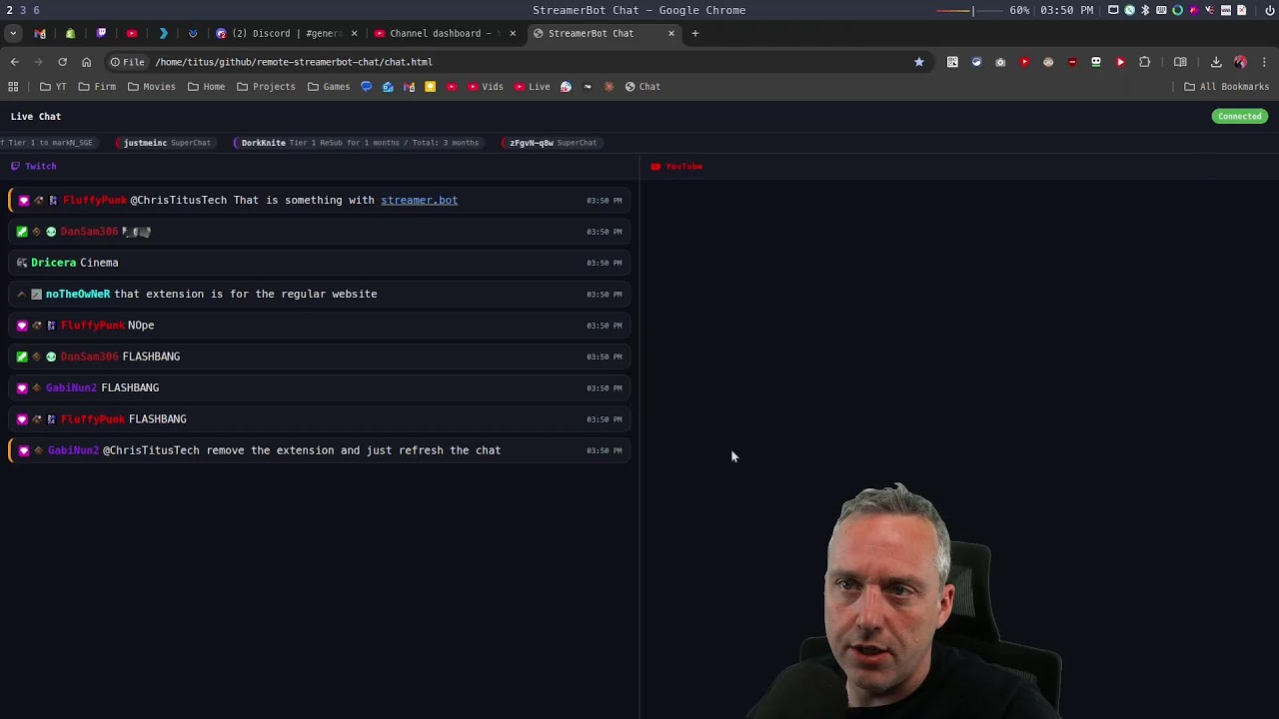Open the Home bookmarks folder
Image resolution: width=1279 pixels, height=719 pixels.
[206, 87]
